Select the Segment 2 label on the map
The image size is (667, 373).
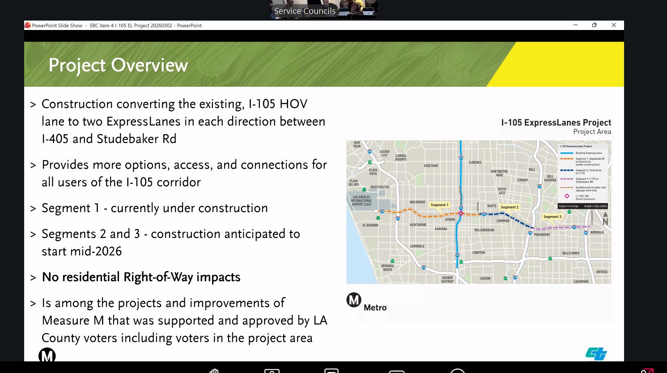tap(510, 207)
